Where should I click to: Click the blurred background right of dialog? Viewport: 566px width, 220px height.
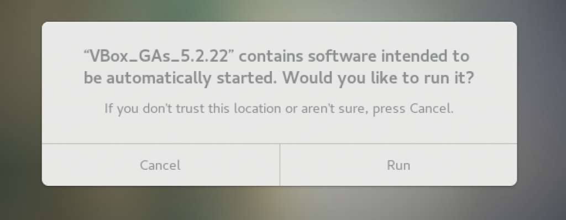(x=542, y=104)
